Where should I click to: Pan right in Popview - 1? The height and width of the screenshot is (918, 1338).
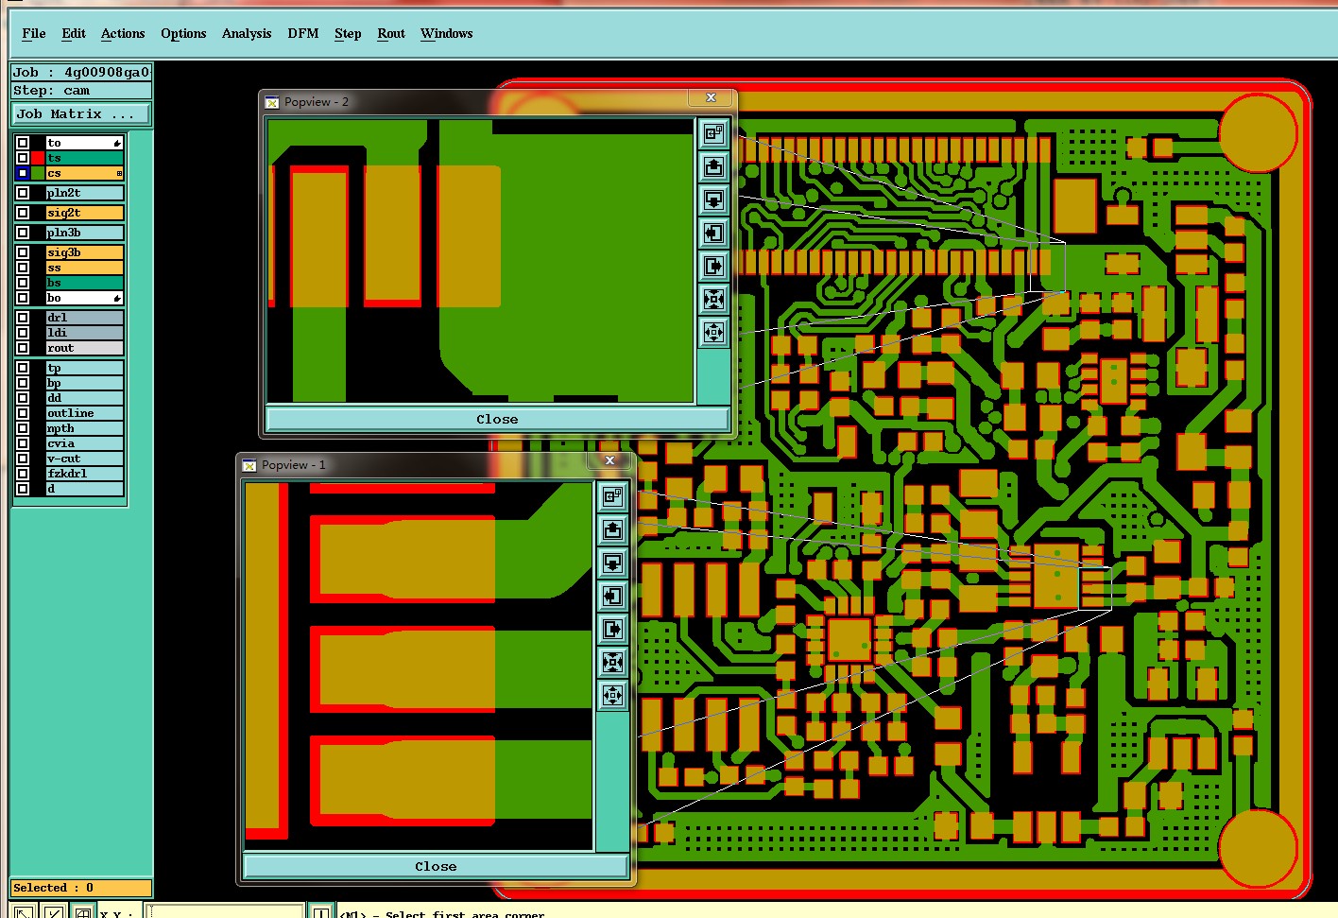coord(613,630)
